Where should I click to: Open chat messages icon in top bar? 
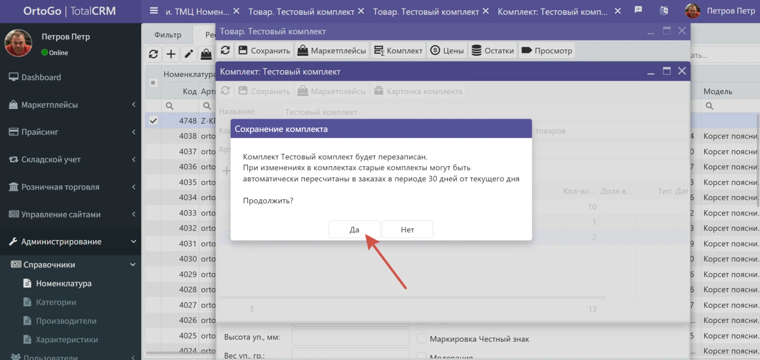coord(638,10)
